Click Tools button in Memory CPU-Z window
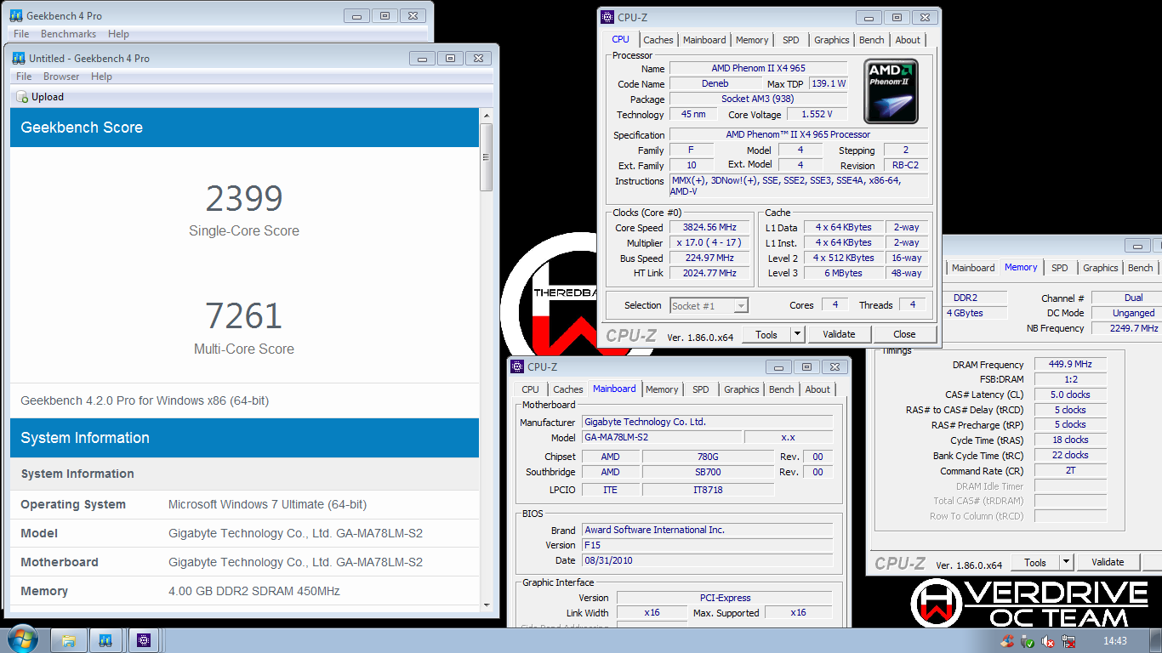 pos(1035,562)
